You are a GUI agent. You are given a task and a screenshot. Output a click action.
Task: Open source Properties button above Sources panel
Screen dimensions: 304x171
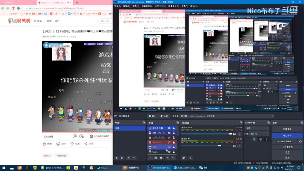(x=152, y=116)
